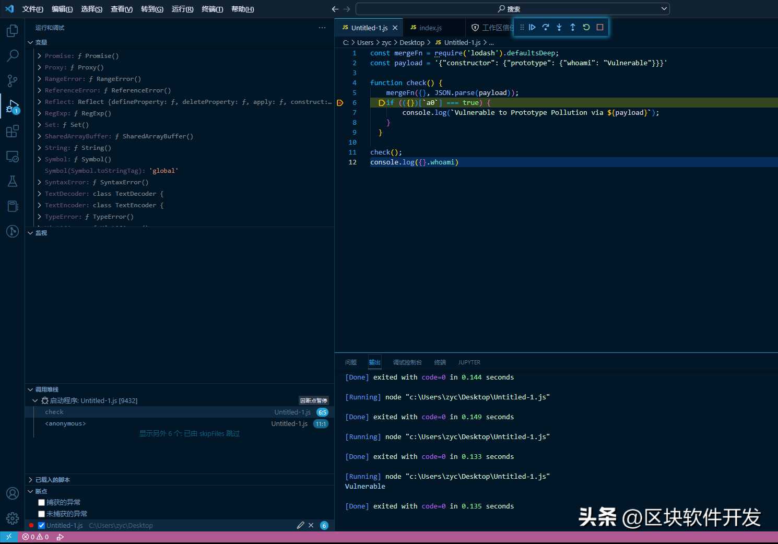778x544 pixels.
Task: Select the <anonymous> call stack frame
Action: [180, 423]
